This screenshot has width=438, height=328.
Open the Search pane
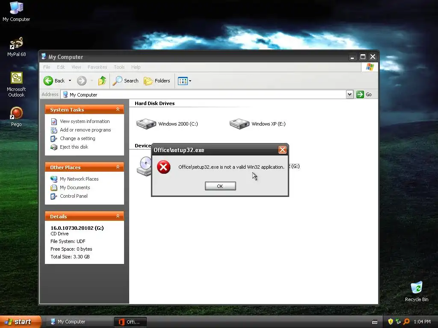click(125, 81)
